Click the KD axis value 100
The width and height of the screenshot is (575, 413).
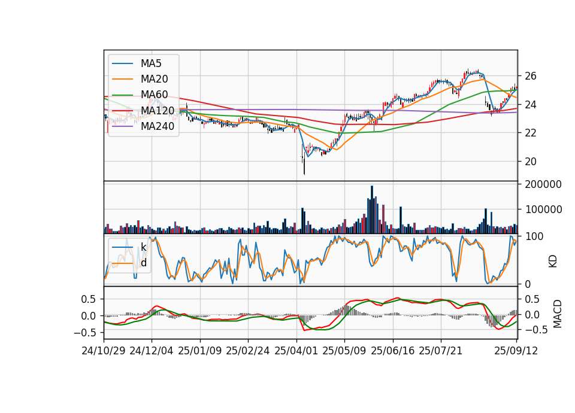pos(535,237)
